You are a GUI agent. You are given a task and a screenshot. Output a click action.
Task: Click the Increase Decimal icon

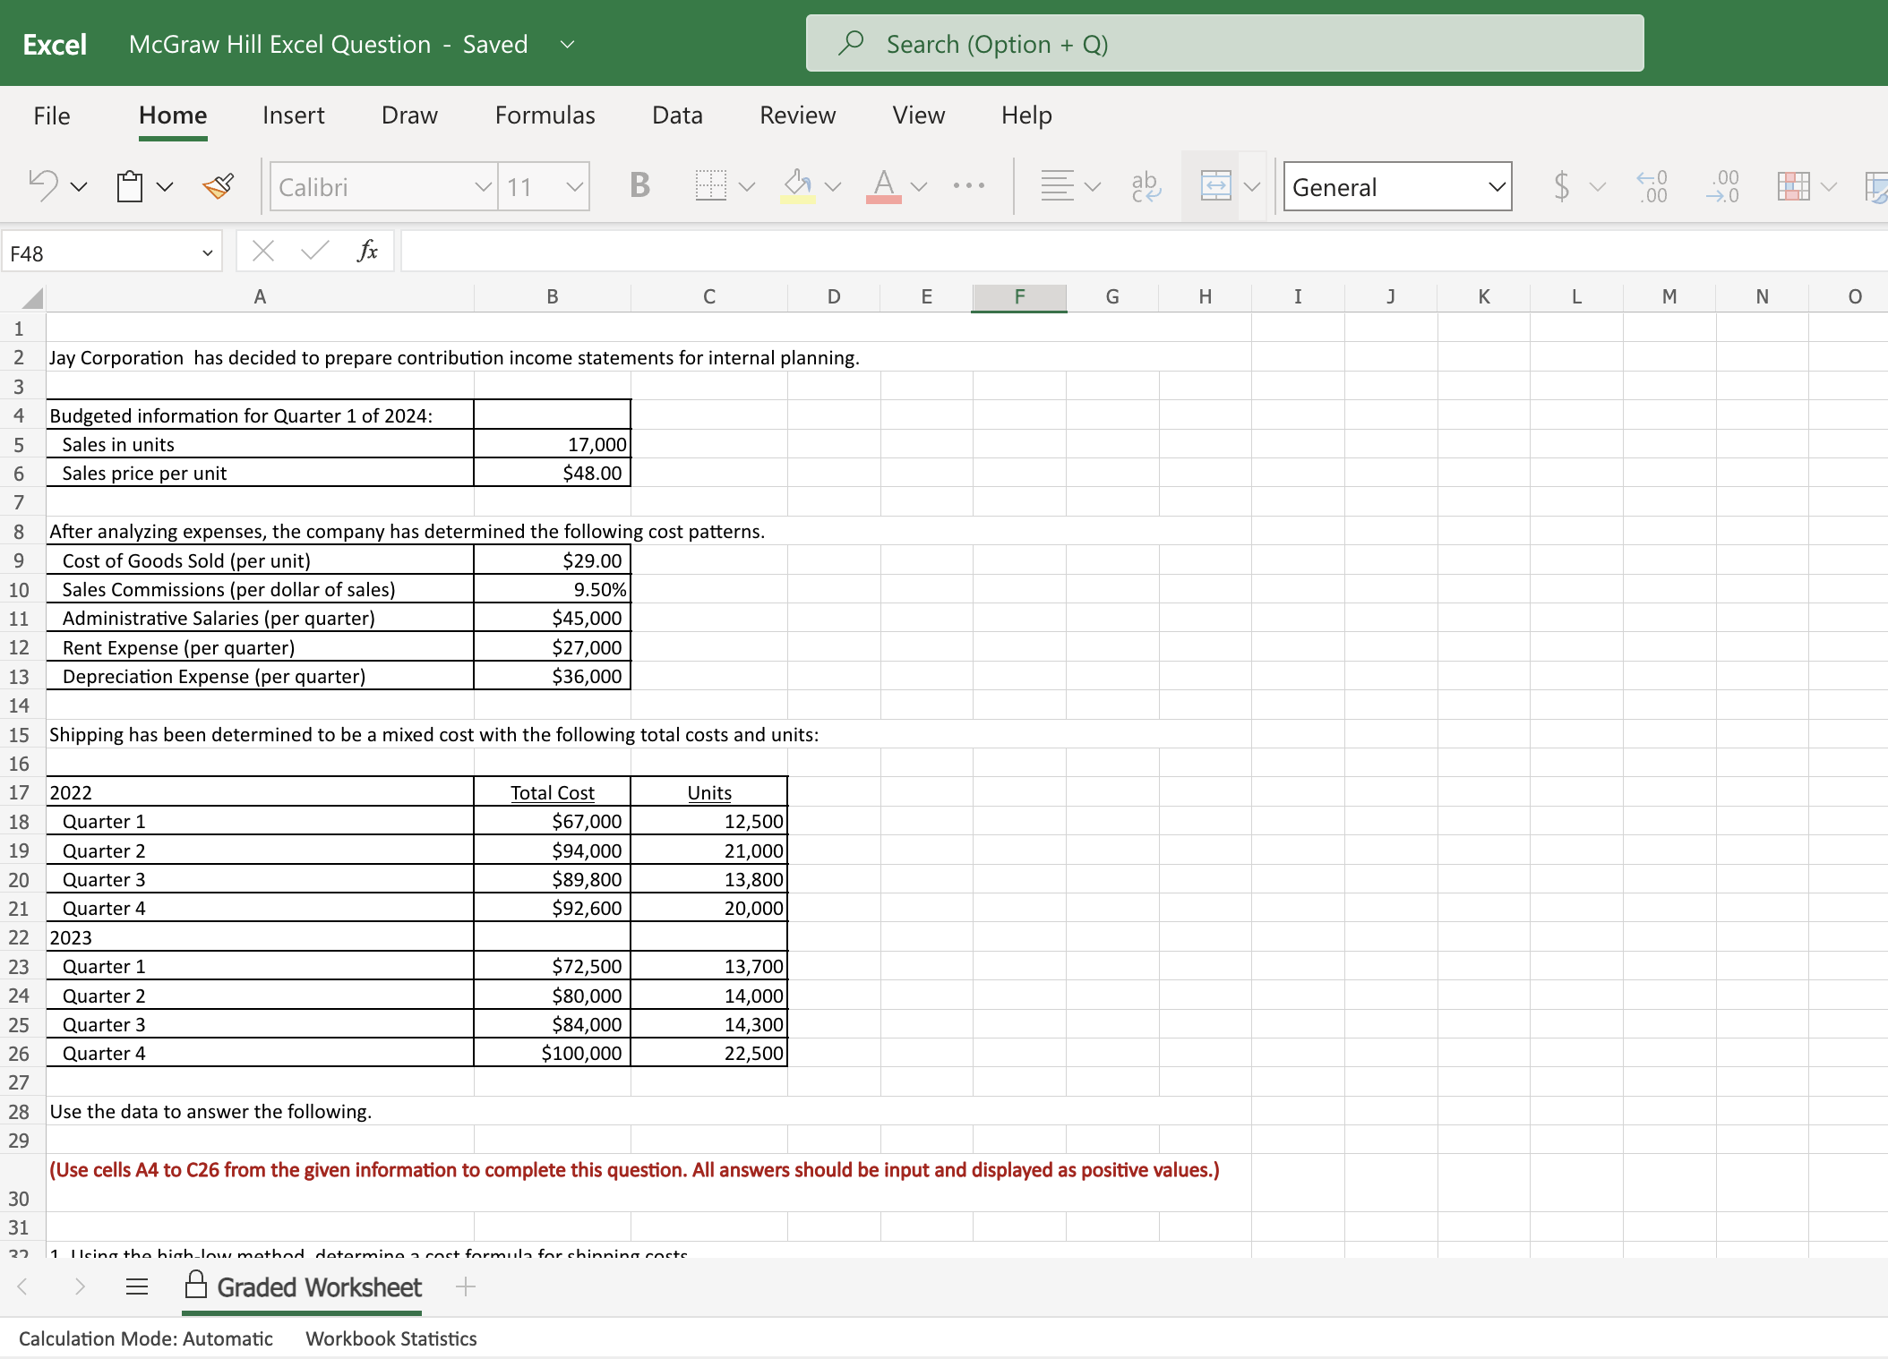click(x=1652, y=186)
